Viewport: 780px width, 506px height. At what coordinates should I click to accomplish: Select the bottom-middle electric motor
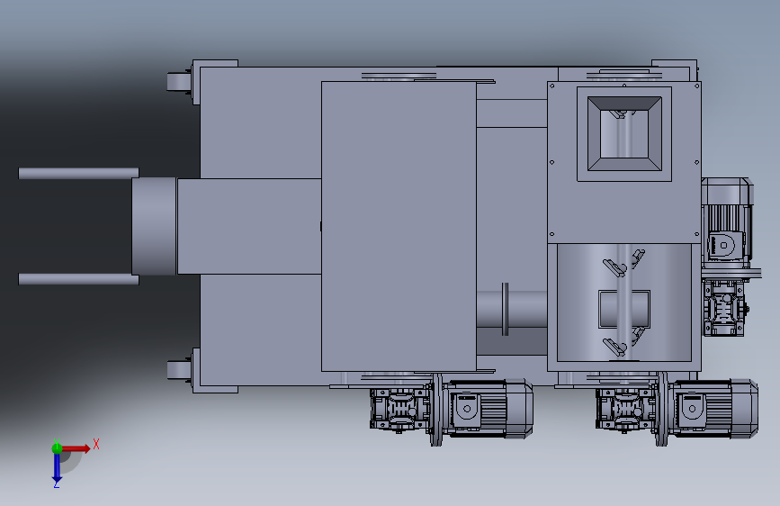tap(489, 409)
